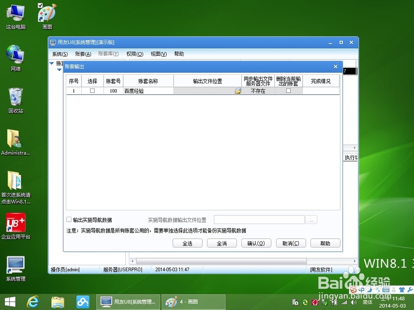The height and width of the screenshot is (310, 414).
Task: Open the 权限(O) menu
Action: tap(135, 54)
